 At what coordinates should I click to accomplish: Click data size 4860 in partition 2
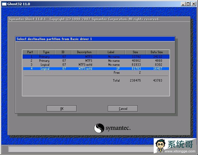pos(159,61)
